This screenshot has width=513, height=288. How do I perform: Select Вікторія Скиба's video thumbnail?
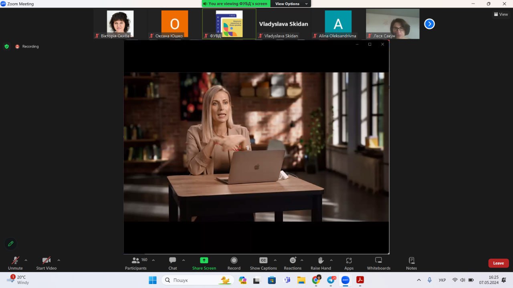click(120, 24)
